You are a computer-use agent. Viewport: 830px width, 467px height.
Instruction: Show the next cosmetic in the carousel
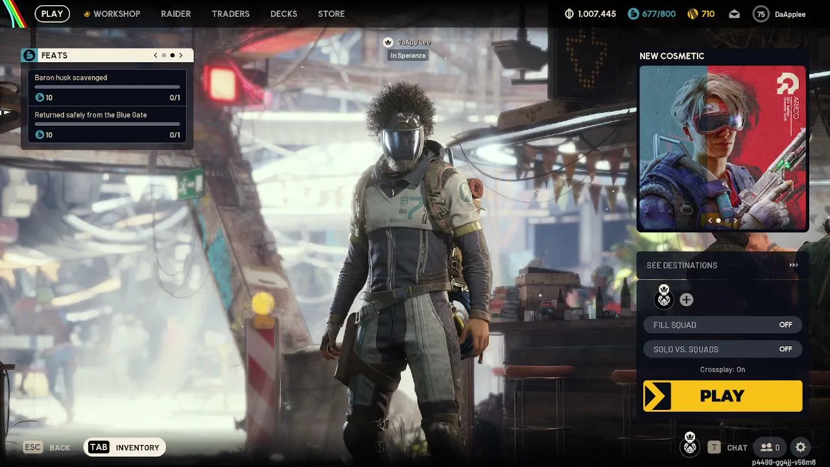pos(735,221)
